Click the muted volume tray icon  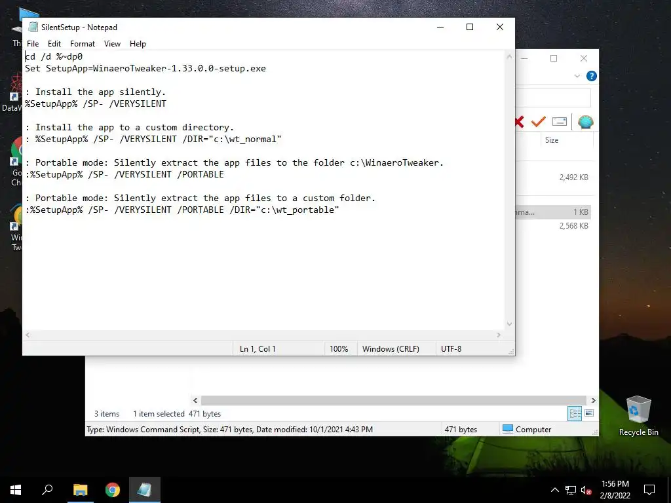click(x=586, y=490)
